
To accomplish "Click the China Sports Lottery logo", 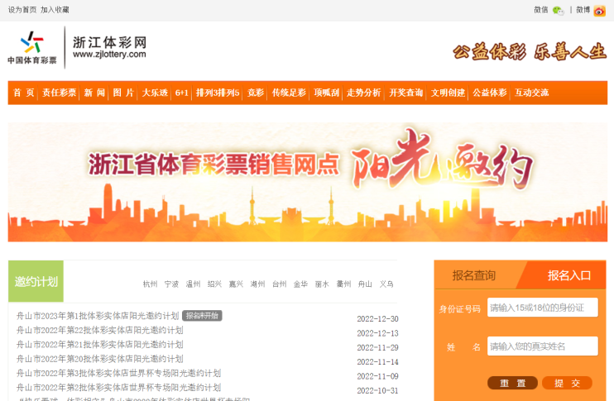I will 32,48.
